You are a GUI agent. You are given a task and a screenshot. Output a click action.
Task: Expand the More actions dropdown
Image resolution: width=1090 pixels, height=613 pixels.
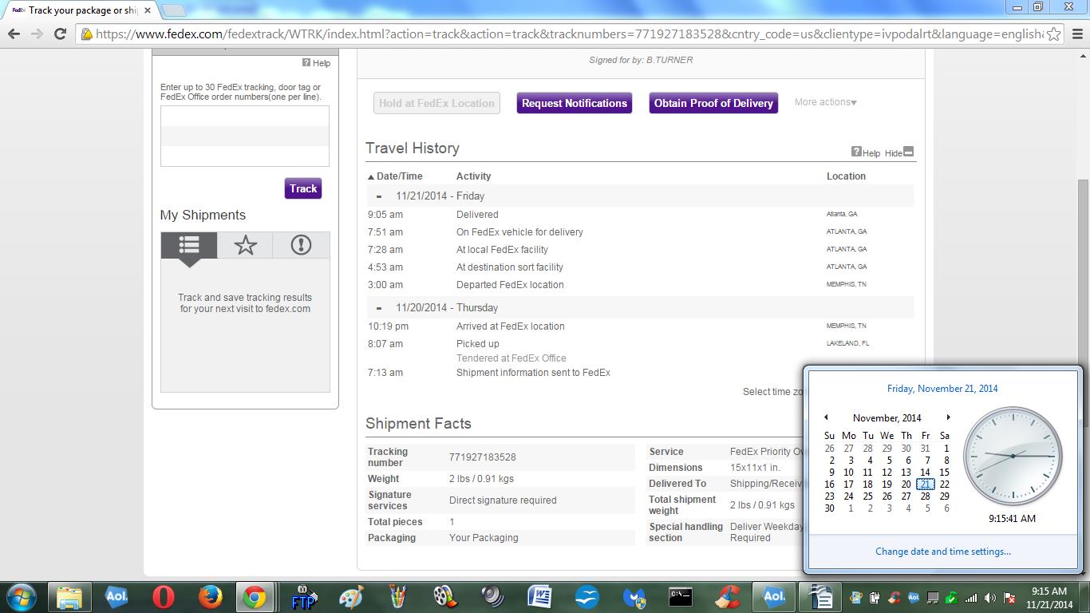click(826, 102)
